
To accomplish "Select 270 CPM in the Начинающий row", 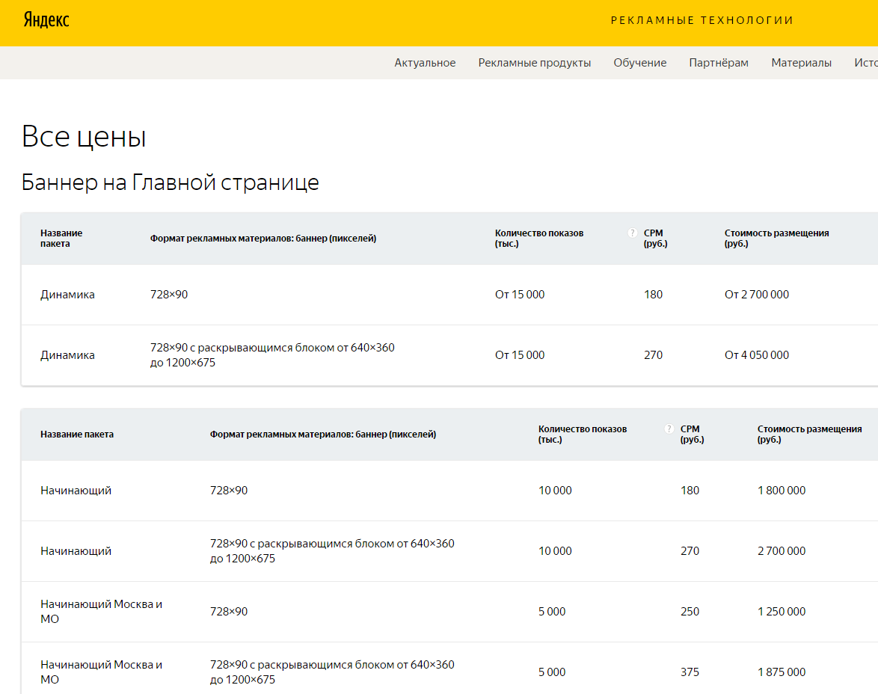I will 690,551.
